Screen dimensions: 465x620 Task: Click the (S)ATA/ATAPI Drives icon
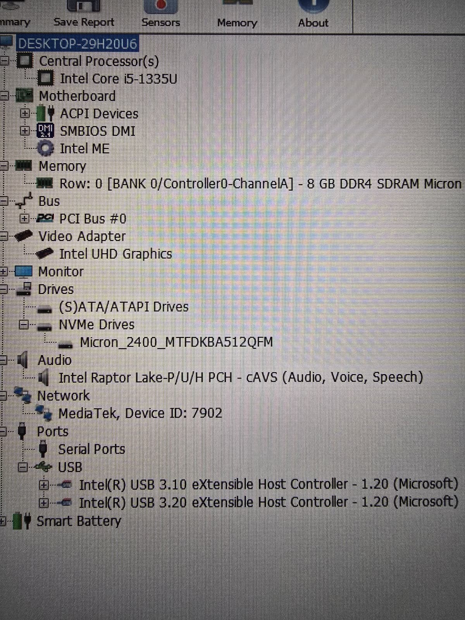click(45, 309)
